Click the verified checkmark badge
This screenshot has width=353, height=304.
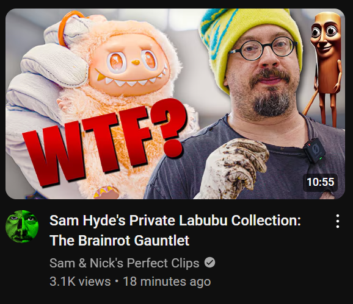(209, 263)
